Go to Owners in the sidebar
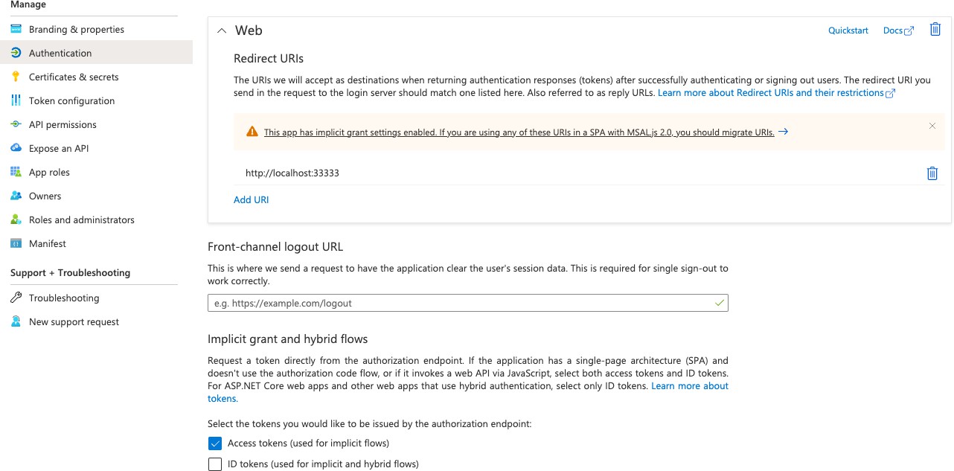The height and width of the screenshot is (471, 954). 45,196
